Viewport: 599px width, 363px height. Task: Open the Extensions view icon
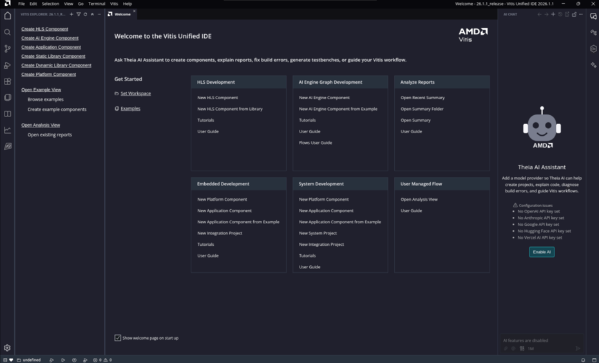click(7, 81)
